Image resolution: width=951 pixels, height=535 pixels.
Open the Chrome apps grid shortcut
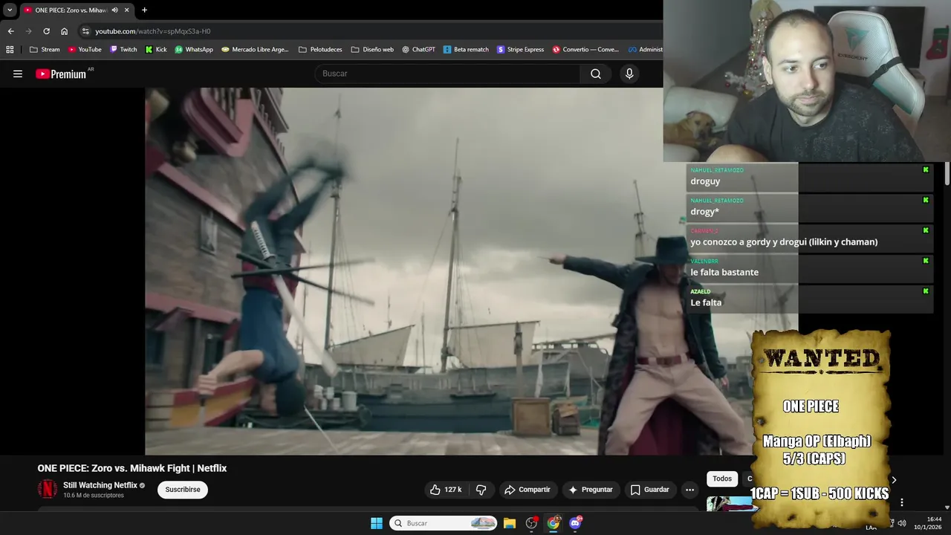coord(10,50)
